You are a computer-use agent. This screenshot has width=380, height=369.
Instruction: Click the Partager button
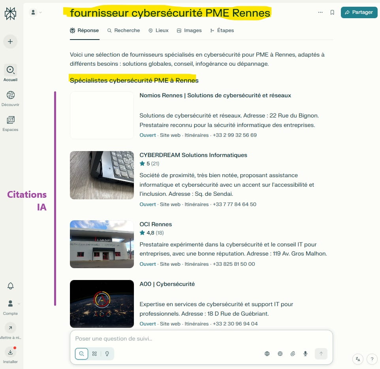[359, 12]
